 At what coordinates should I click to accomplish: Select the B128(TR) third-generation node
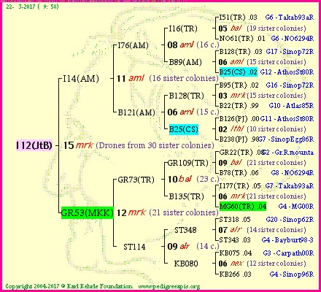(x=186, y=96)
